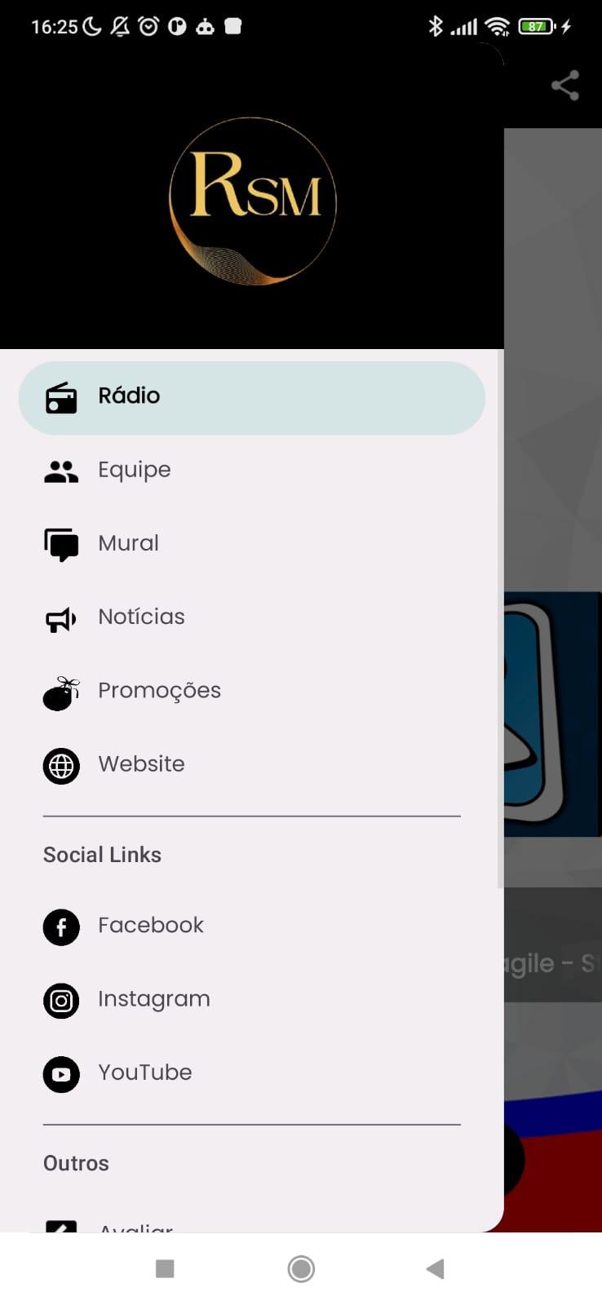Open the YouTube social link label
The height and width of the screenshot is (1305, 602).
(x=145, y=1073)
